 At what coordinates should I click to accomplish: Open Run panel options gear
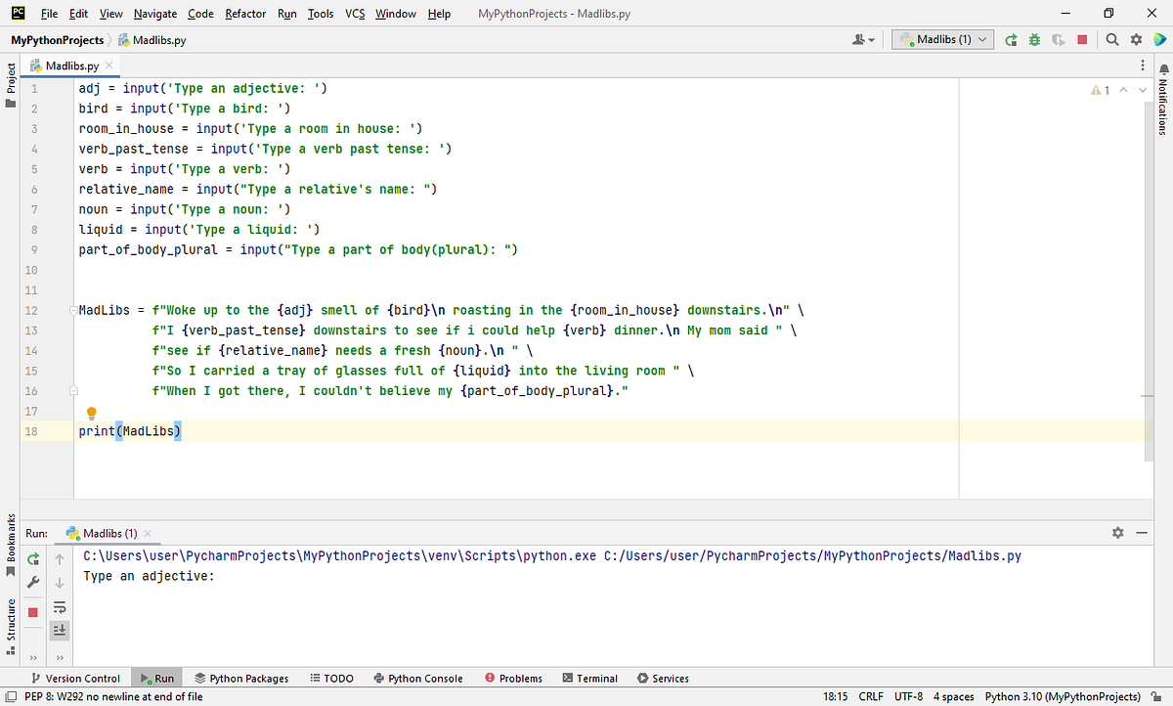pyautogui.click(x=1118, y=533)
